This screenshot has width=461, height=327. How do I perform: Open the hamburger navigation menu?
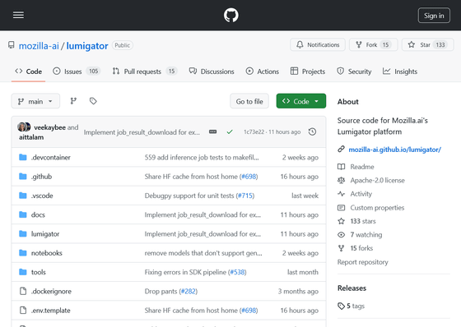click(x=18, y=15)
